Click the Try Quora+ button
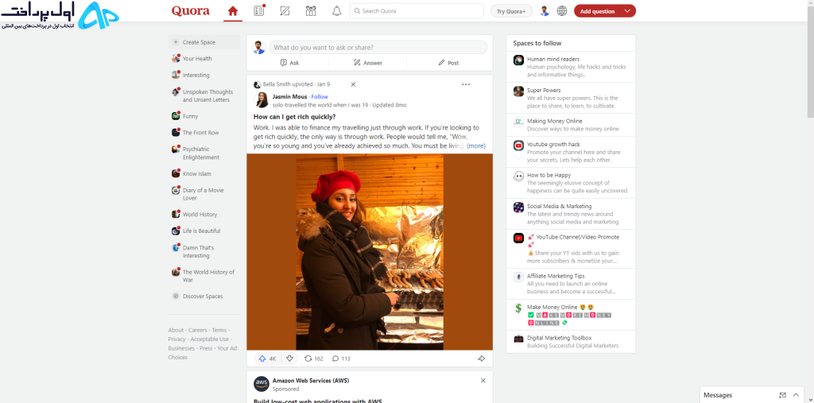 [x=511, y=11]
